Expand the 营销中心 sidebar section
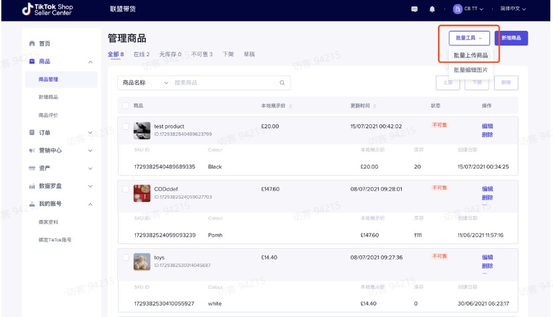The width and height of the screenshot is (553, 317). pos(90,150)
